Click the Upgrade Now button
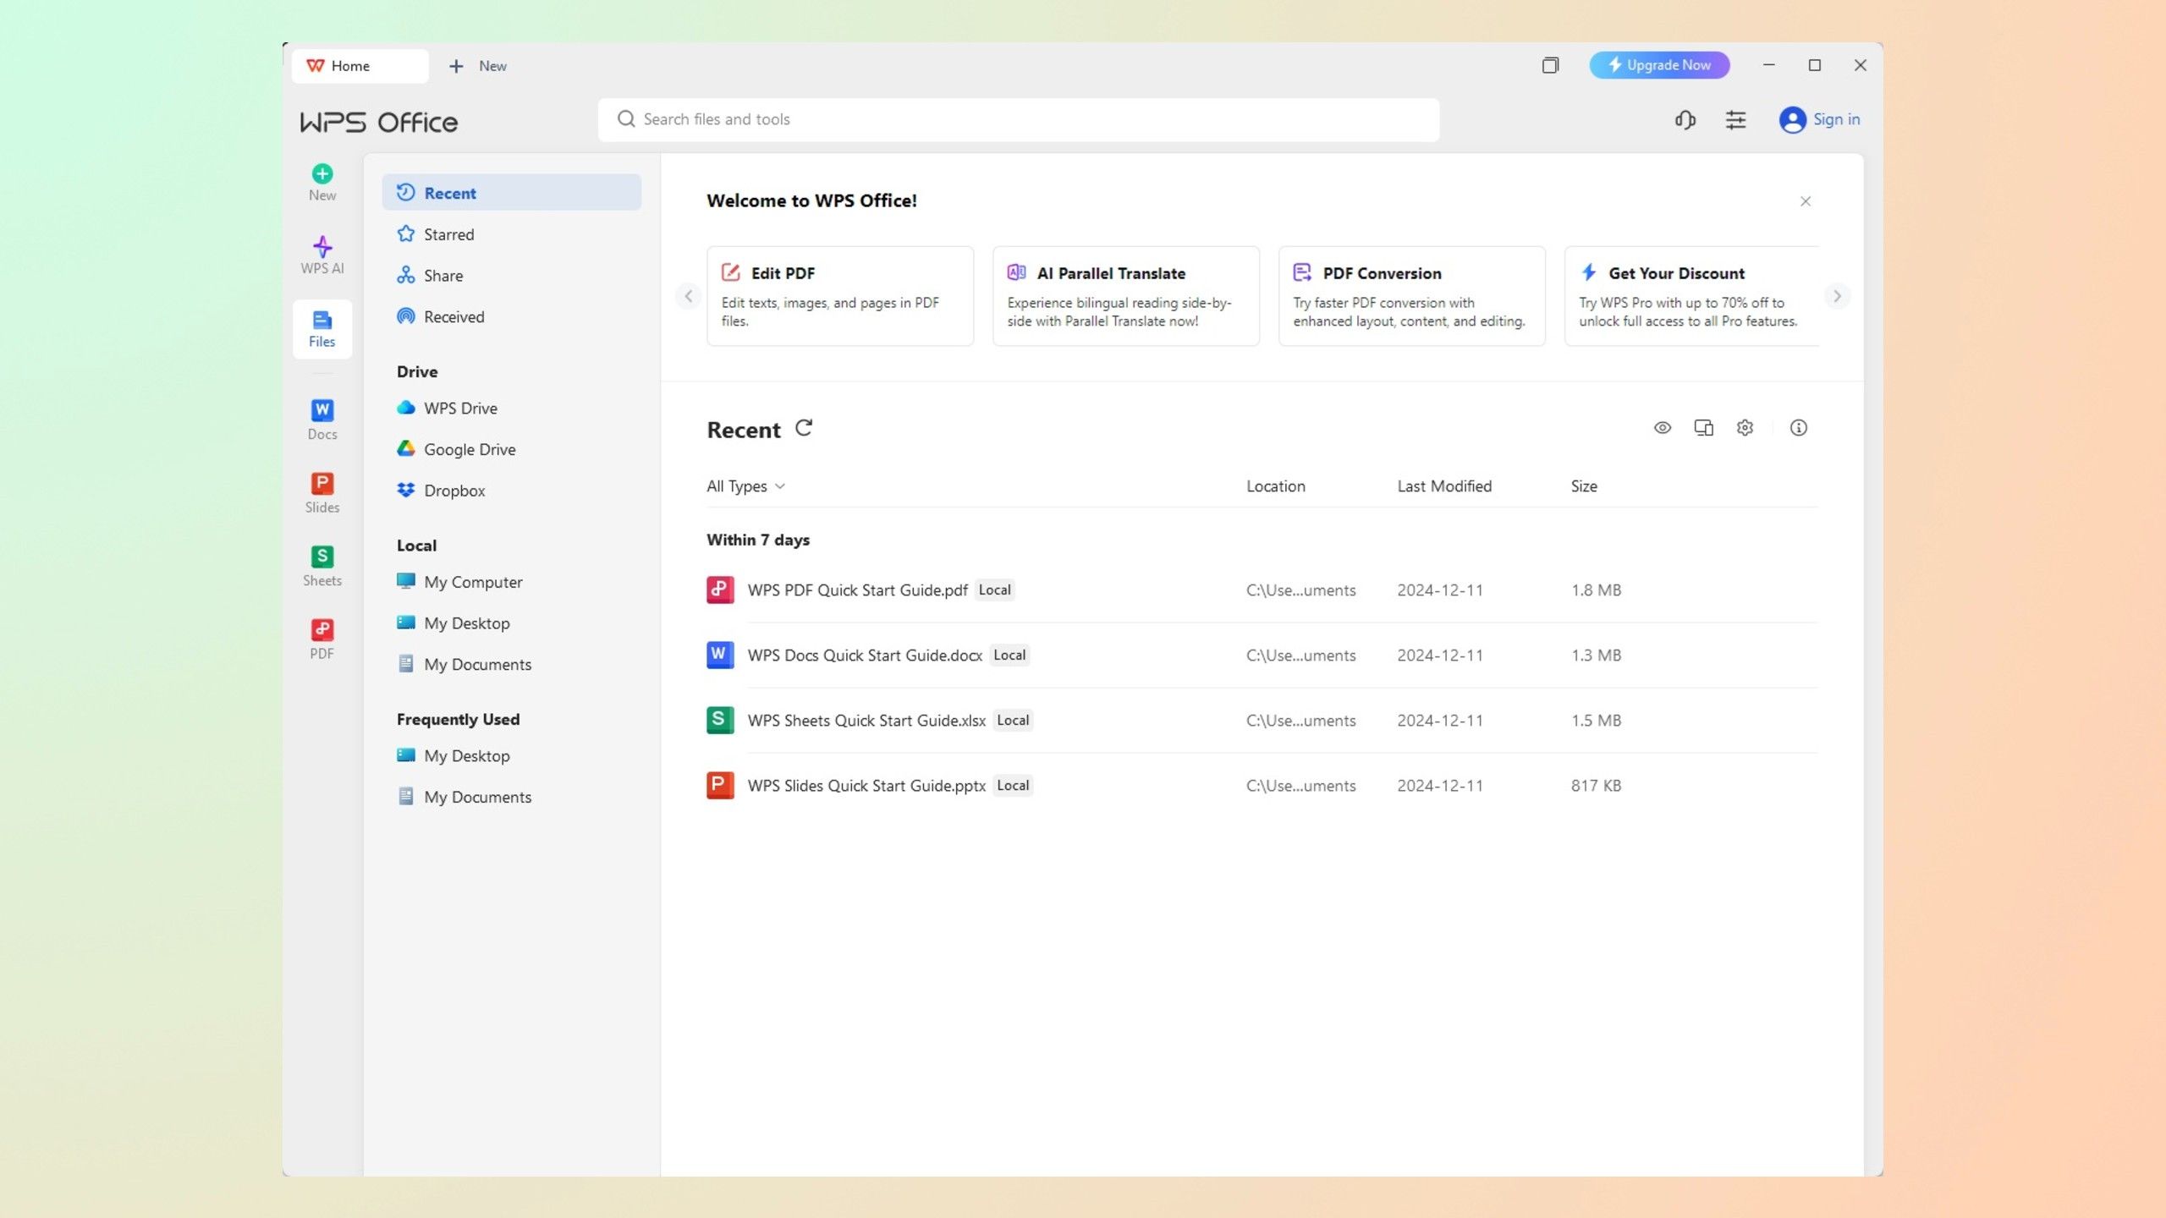The width and height of the screenshot is (2166, 1218). (x=1659, y=65)
